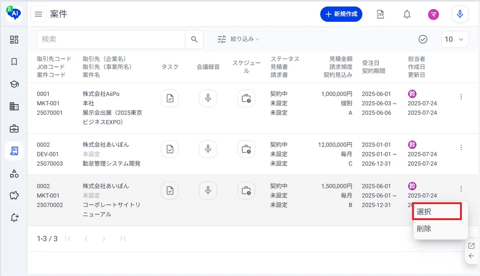The height and width of the screenshot is (276, 480).
Task: Open the user avatar マ menu
Action: click(x=433, y=14)
